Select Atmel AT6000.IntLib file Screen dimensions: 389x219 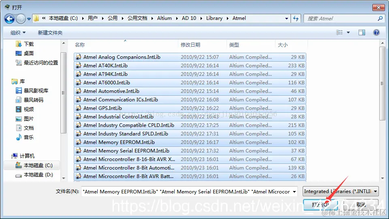190,82
